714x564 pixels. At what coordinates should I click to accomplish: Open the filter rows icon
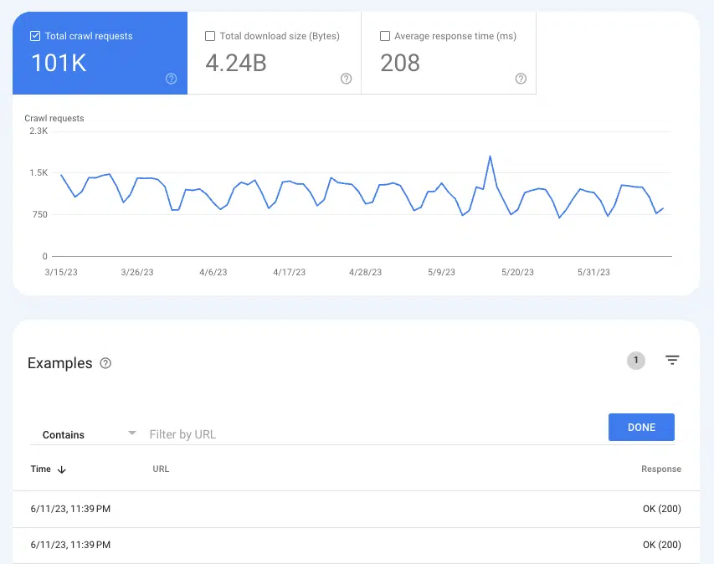(672, 360)
